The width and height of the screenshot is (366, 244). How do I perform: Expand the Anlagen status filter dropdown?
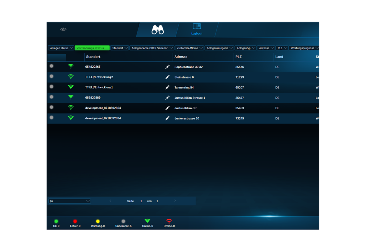point(61,48)
